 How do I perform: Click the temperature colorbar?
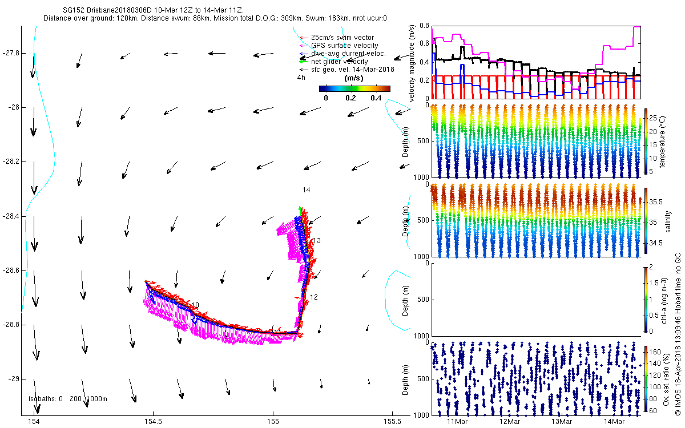[x=646, y=141]
